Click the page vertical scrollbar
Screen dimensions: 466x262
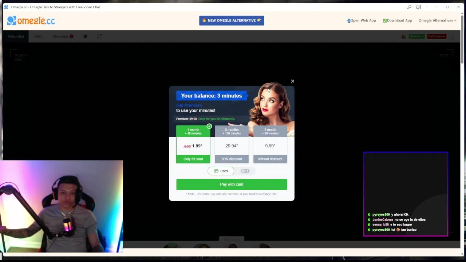click(462, 39)
